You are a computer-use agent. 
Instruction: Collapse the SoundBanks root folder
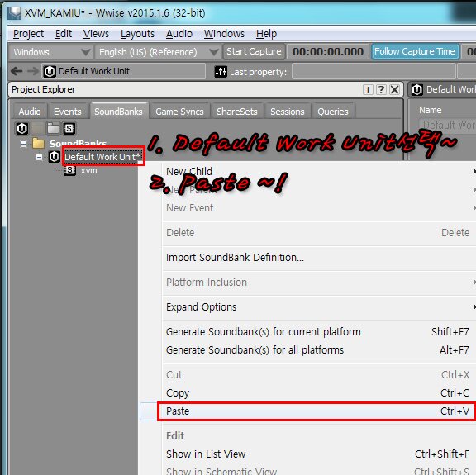click(23, 144)
